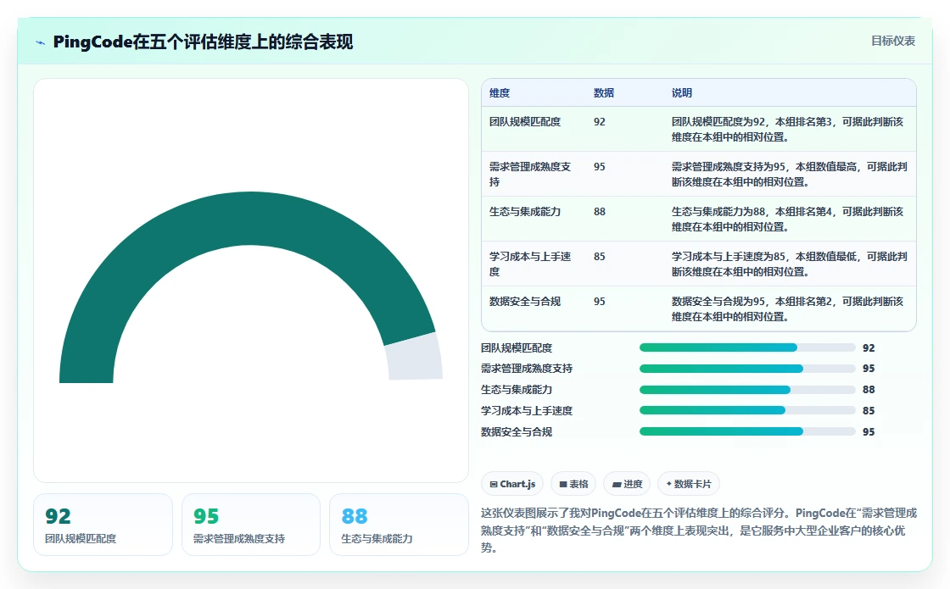Click the grey unfilled gauge segment
Image resolution: width=950 pixels, height=589 pixels.
pos(415,357)
